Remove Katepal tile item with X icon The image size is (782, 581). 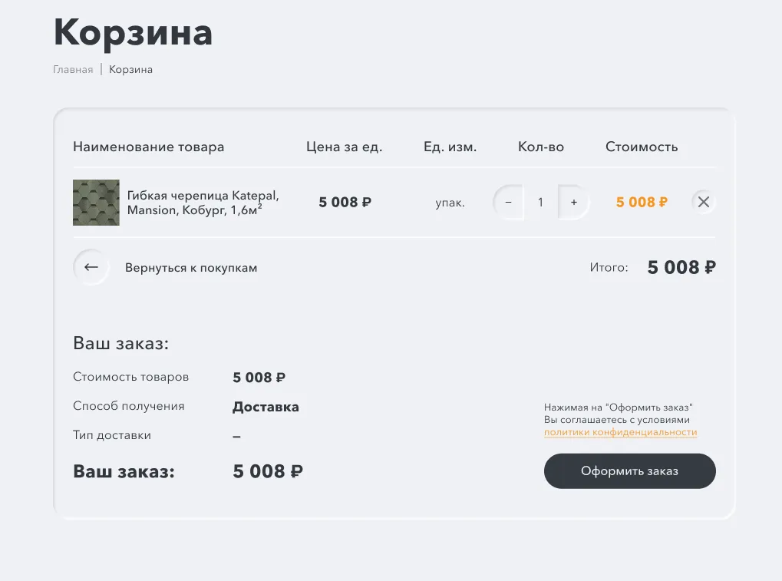click(704, 202)
